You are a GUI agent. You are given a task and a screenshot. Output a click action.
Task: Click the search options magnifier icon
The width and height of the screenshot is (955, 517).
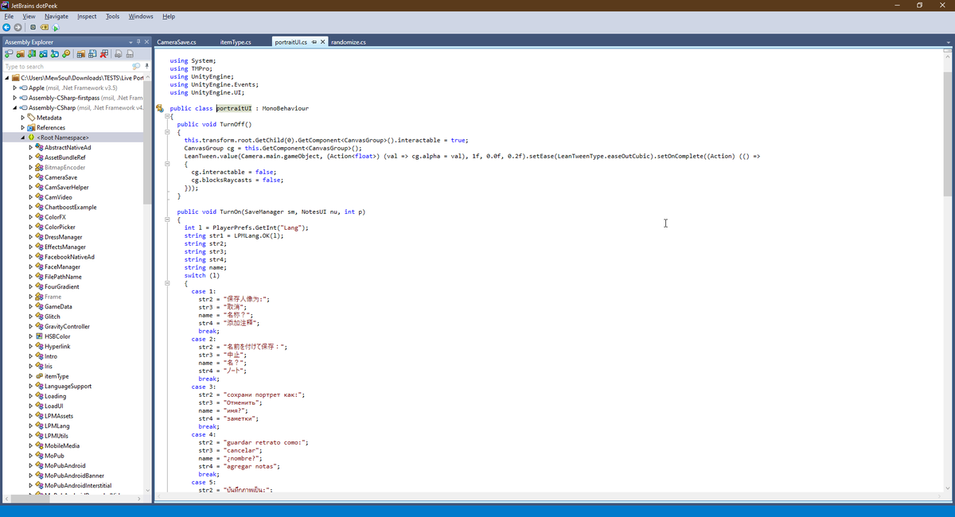click(x=136, y=67)
